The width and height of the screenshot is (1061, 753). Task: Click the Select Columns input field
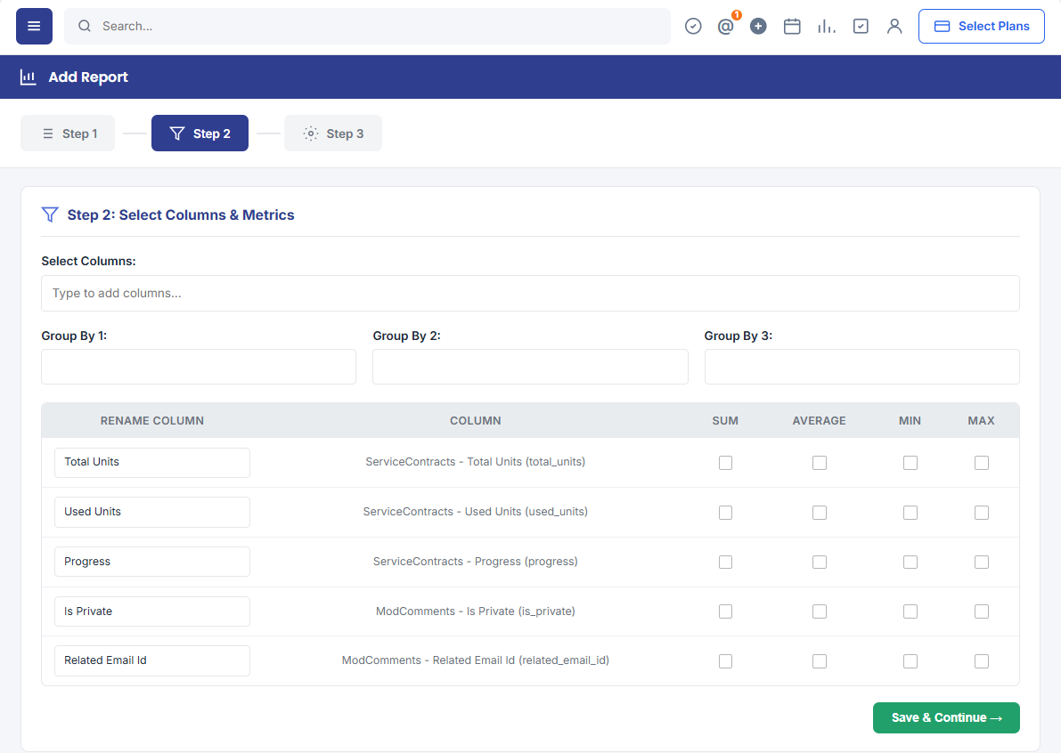tap(530, 294)
